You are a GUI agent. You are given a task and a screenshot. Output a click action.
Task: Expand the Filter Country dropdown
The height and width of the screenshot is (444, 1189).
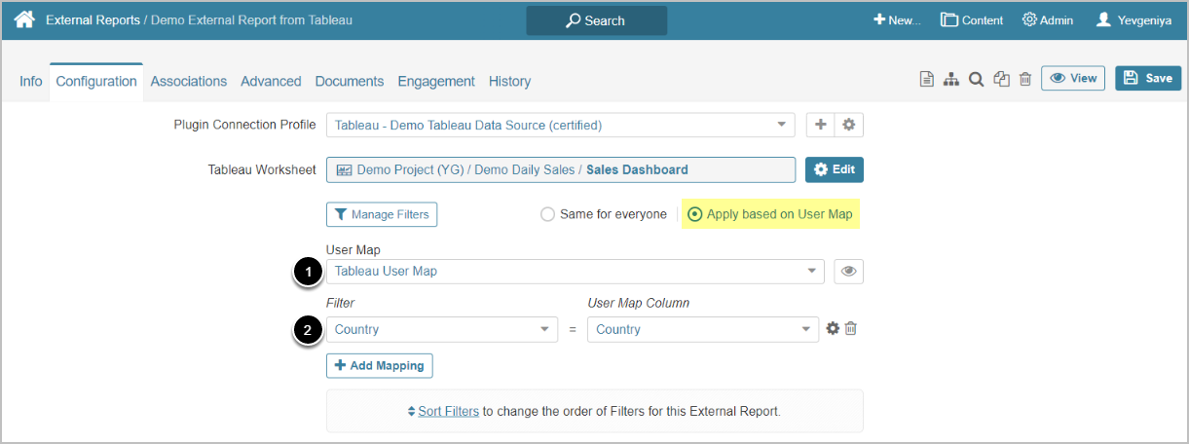[442, 329]
